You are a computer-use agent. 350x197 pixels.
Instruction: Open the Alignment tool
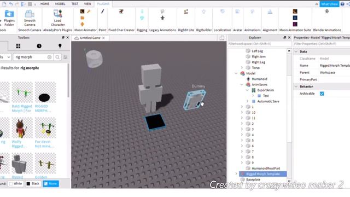(x=270, y=11)
